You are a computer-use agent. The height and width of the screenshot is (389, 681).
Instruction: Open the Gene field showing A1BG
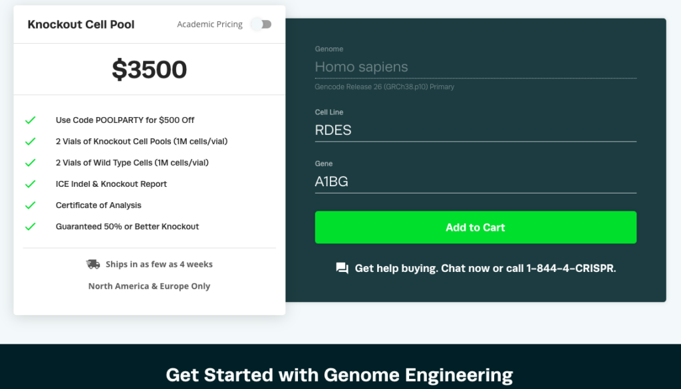(476, 181)
